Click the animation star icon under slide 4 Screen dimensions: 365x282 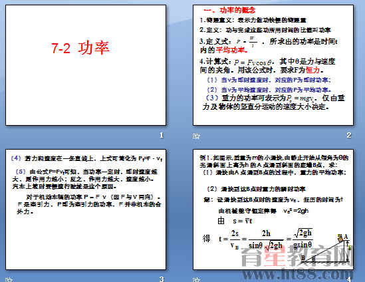click(x=196, y=279)
